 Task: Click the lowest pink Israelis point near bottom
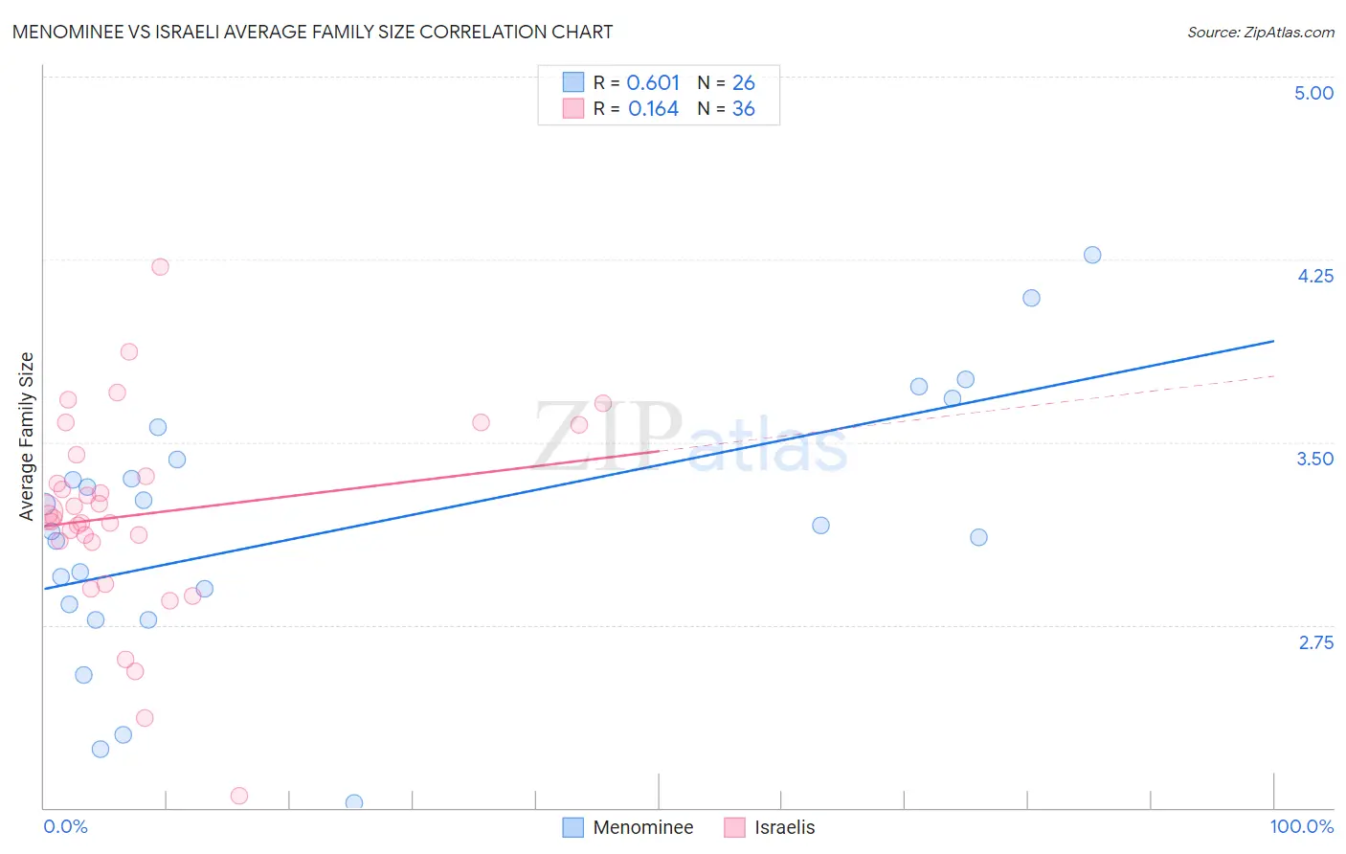(239, 796)
